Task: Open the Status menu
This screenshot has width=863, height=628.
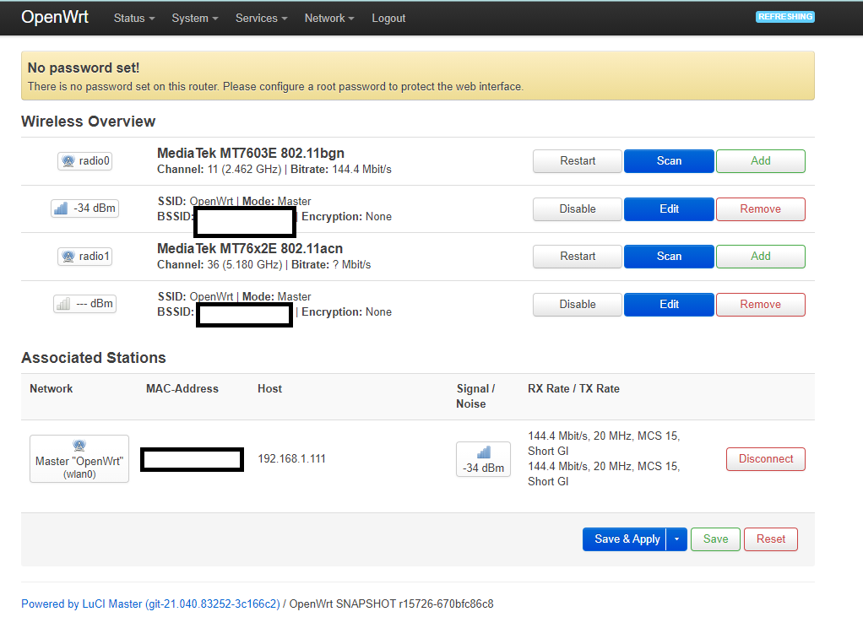Action: click(x=133, y=19)
